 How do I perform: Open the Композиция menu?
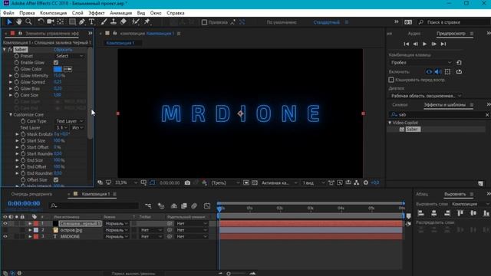(53, 13)
